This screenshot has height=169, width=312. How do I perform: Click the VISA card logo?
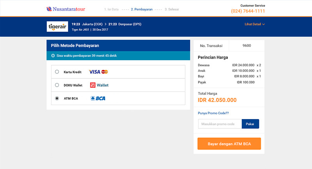tap(94, 72)
